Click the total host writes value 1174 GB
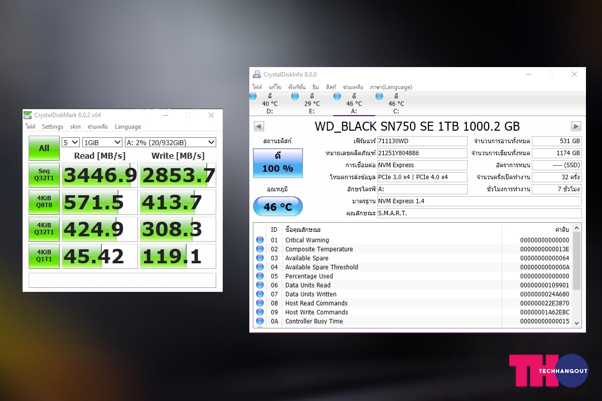This screenshot has height=401, width=602. tap(557, 153)
